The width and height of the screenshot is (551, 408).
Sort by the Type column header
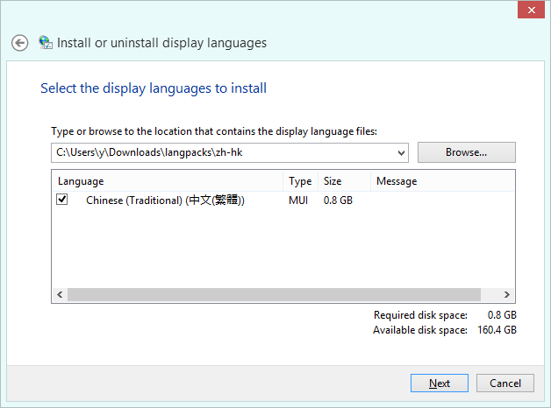(300, 181)
